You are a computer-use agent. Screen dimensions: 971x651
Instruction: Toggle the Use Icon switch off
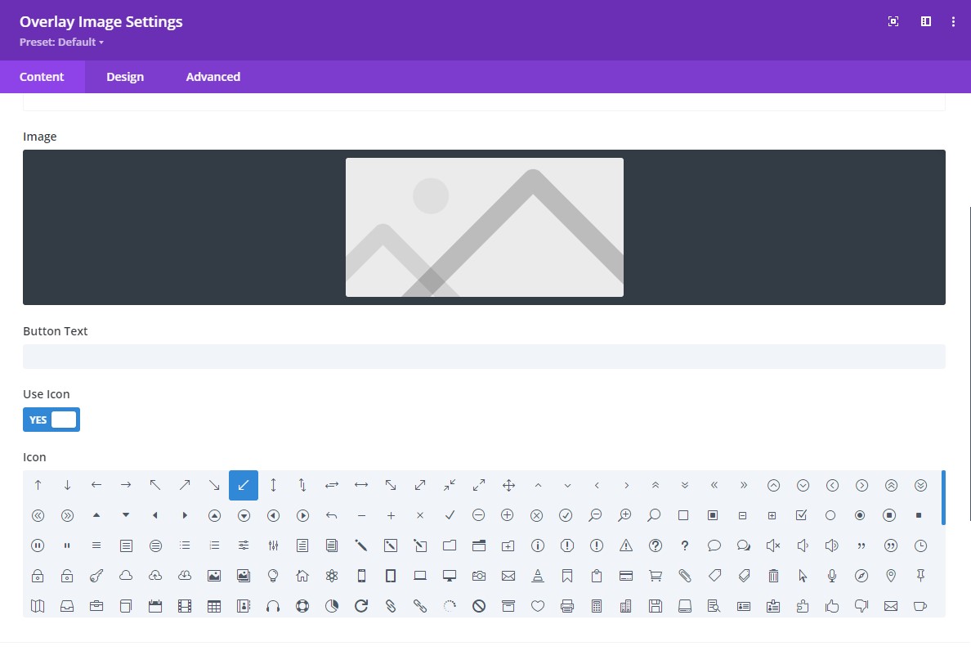(x=51, y=420)
